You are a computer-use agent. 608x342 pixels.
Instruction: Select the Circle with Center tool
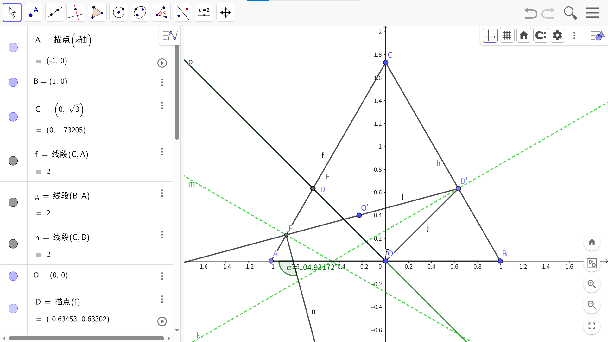coord(119,12)
